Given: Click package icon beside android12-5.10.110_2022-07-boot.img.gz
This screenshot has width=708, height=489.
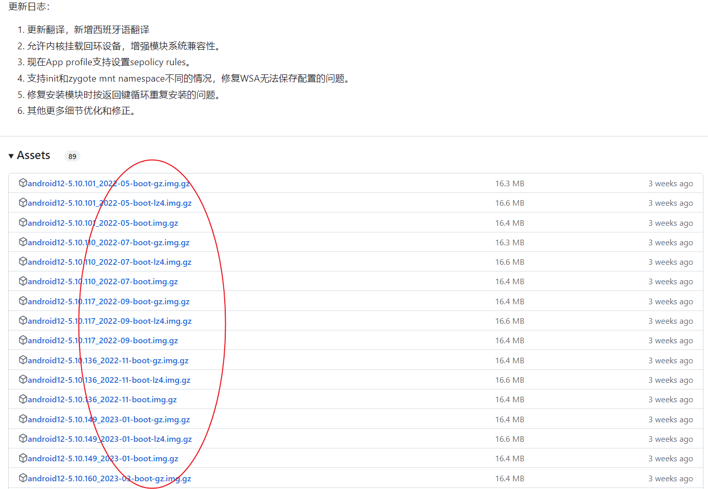Looking at the screenshot, I should [x=23, y=281].
